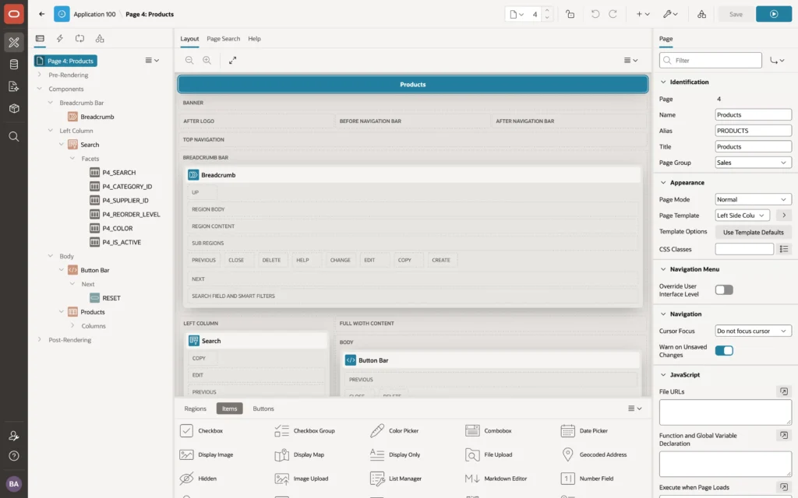Increment the page number stepper
The width and height of the screenshot is (798, 498).
547,10
